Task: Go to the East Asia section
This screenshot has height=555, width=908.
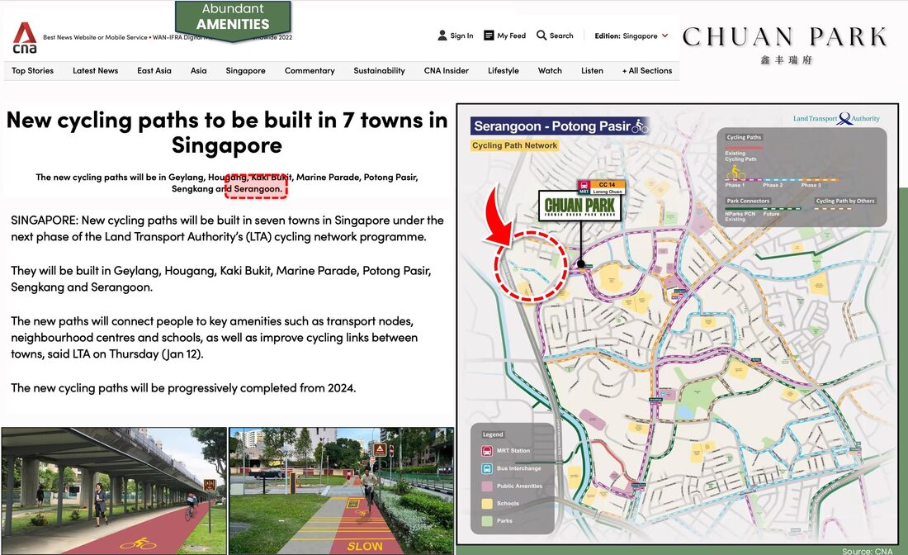Action: point(154,71)
